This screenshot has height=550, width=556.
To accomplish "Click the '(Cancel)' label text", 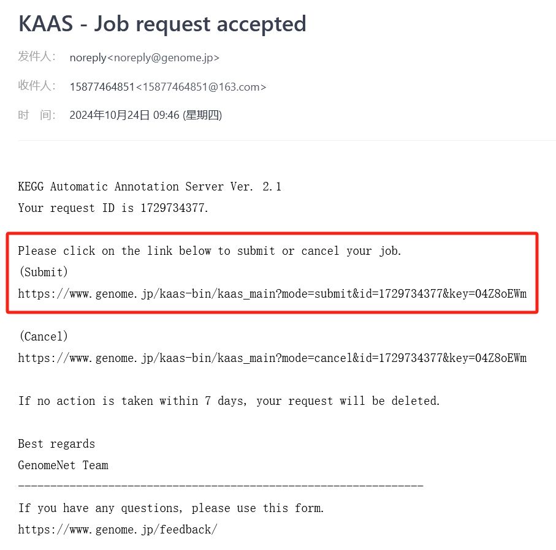I will tap(44, 336).
